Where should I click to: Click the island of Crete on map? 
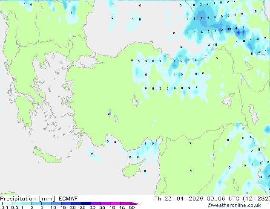point(47,156)
